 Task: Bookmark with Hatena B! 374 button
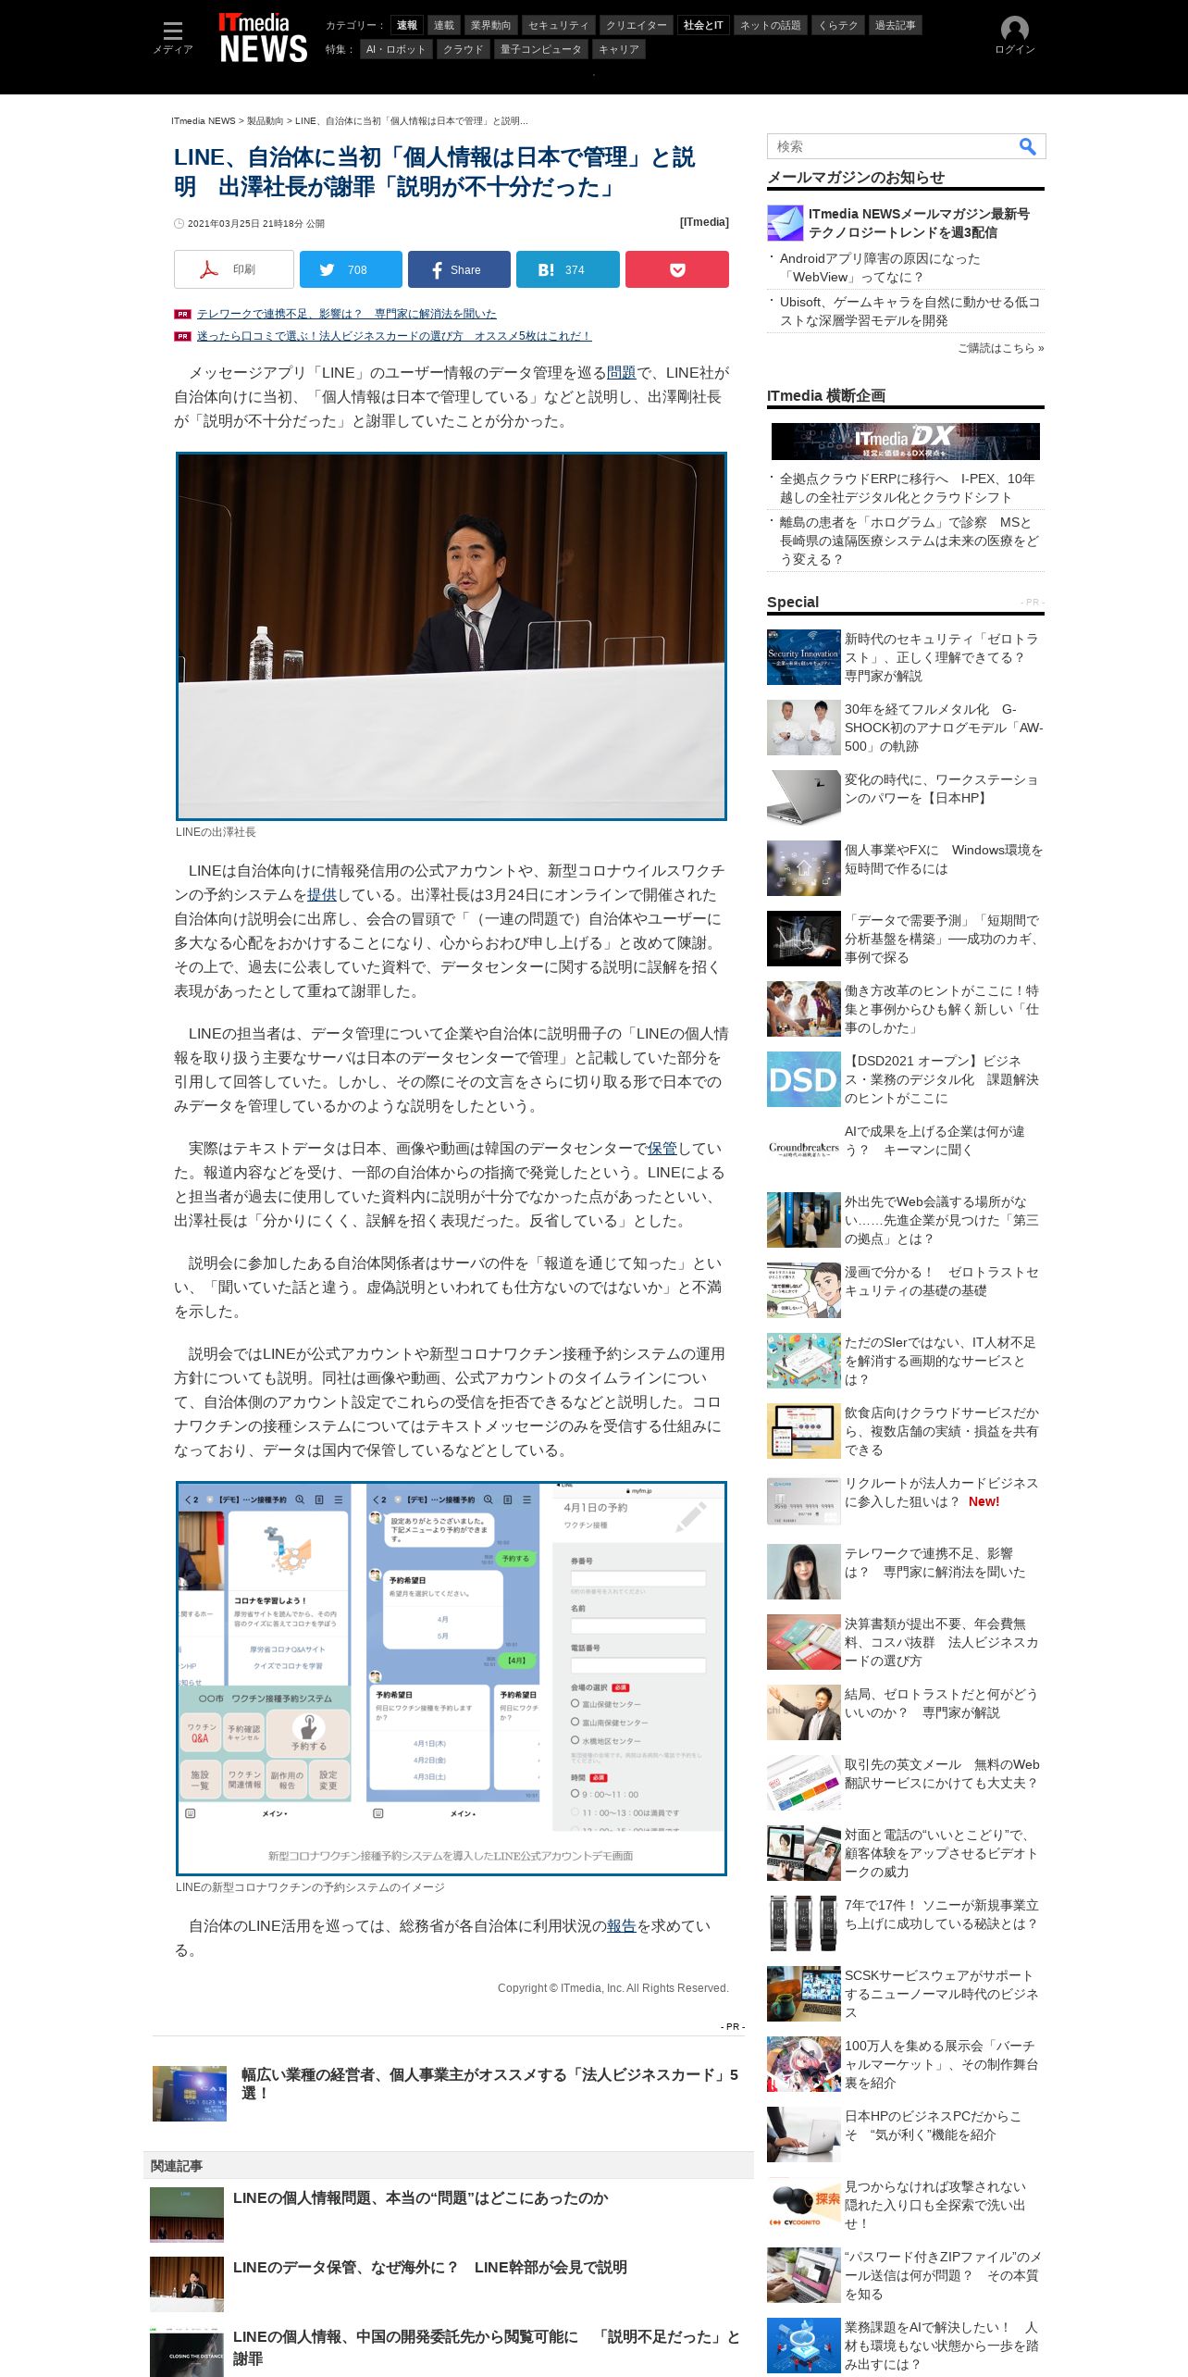pyautogui.click(x=567, y=269)
